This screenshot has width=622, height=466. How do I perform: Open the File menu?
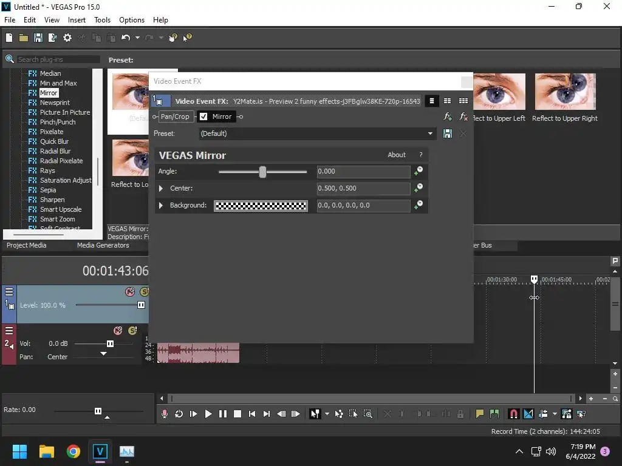tap(10, 20)
